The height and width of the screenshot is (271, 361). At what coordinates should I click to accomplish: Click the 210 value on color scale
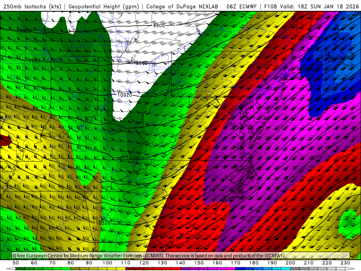pyautogui.click(x=309, y=263)
